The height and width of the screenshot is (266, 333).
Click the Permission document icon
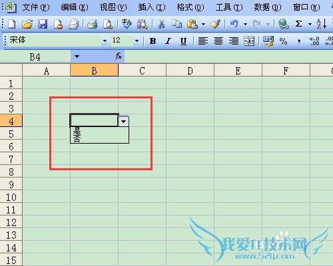pos(58,24)
